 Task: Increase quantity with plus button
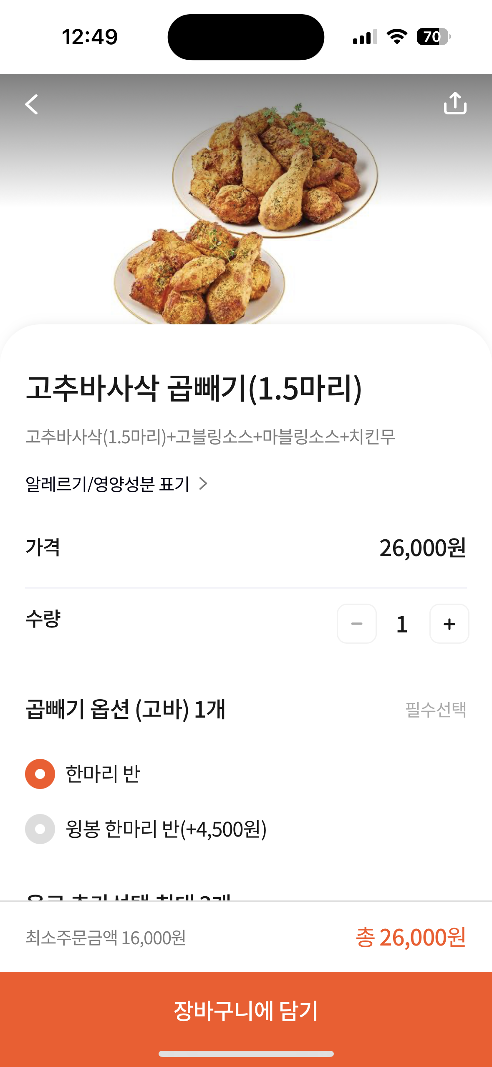point(449,624)
